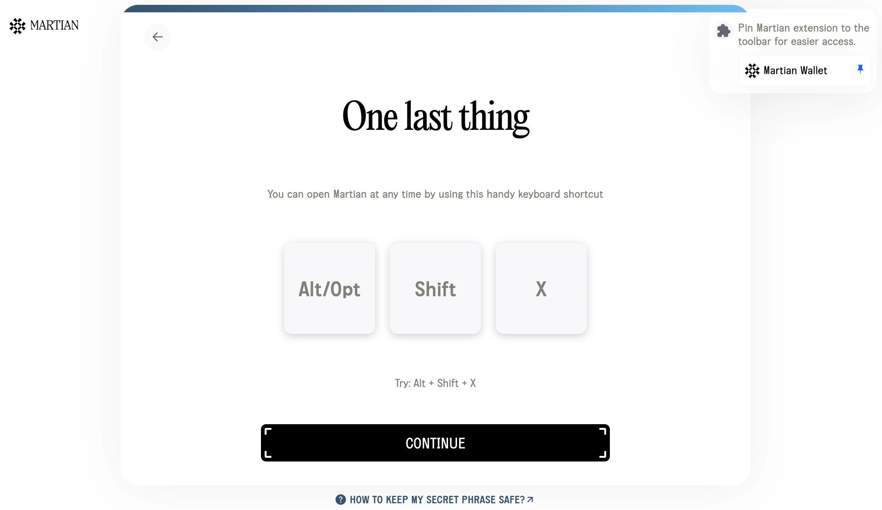Click the question mark help icon

(341, 500)
